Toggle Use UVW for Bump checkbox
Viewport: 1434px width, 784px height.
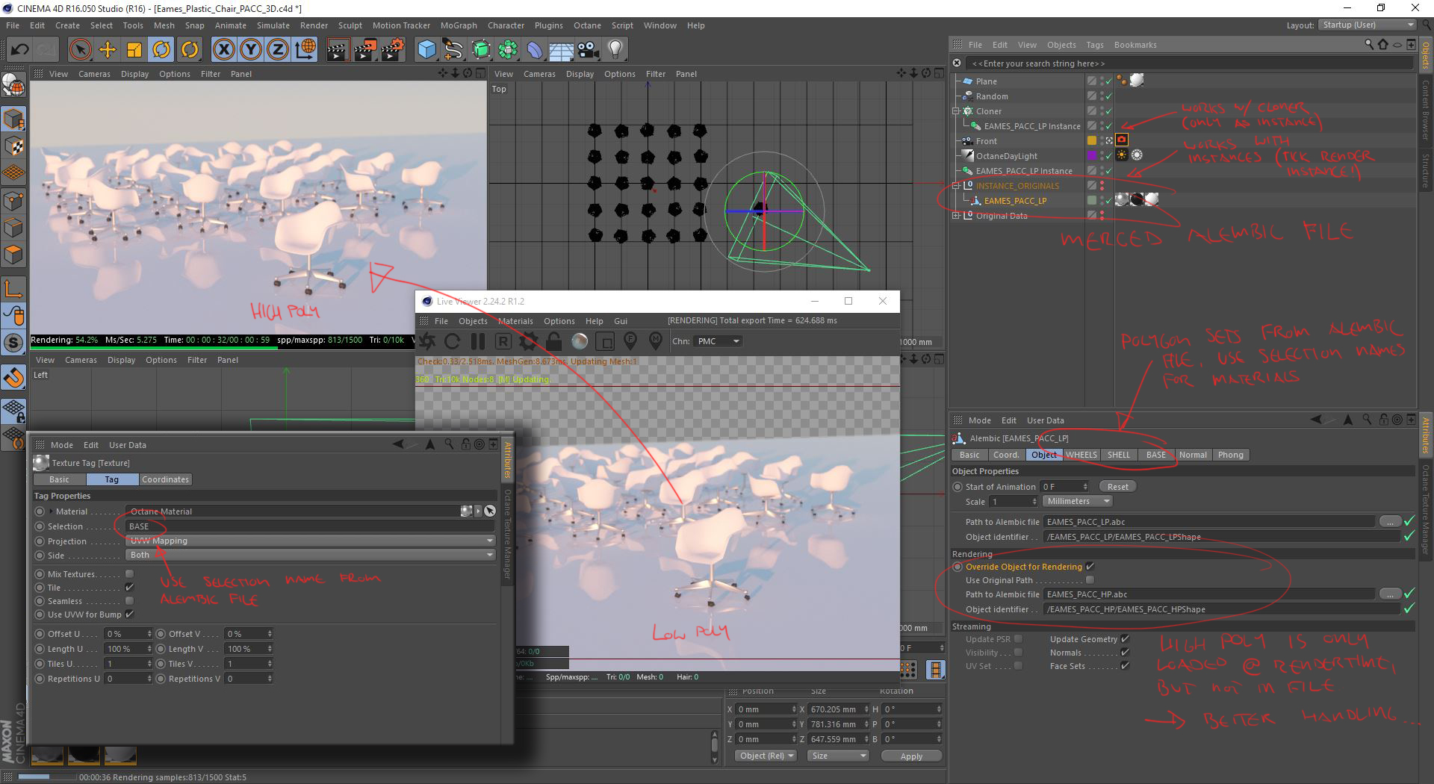coord(129,615)
